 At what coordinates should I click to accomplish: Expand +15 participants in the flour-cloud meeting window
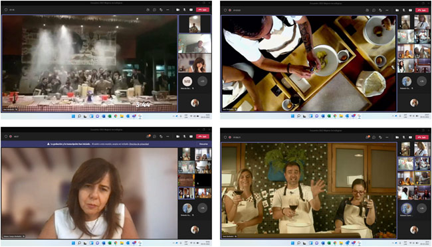coord(202,81)
